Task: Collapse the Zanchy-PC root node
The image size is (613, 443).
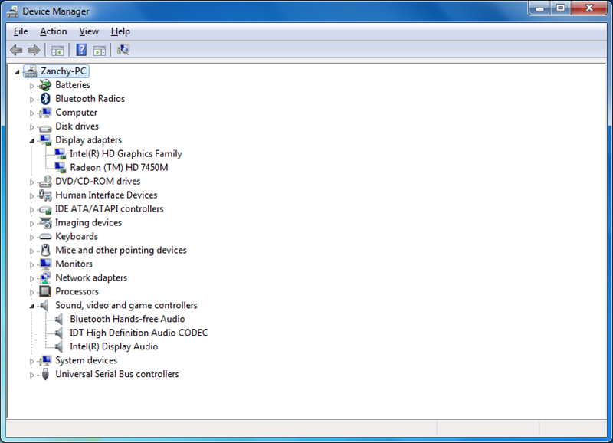Action: point(17,72)
